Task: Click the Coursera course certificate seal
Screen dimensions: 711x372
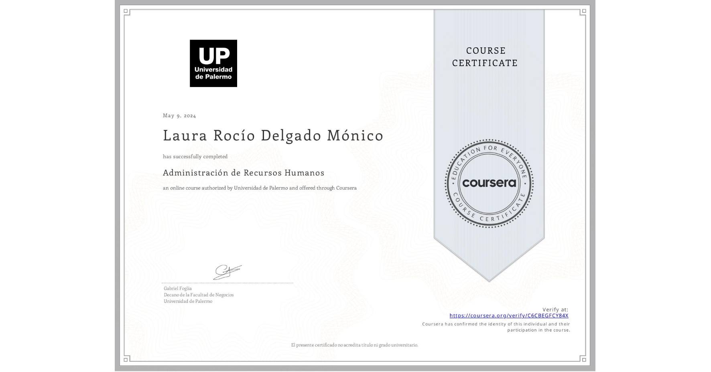Action: [489, 184]
